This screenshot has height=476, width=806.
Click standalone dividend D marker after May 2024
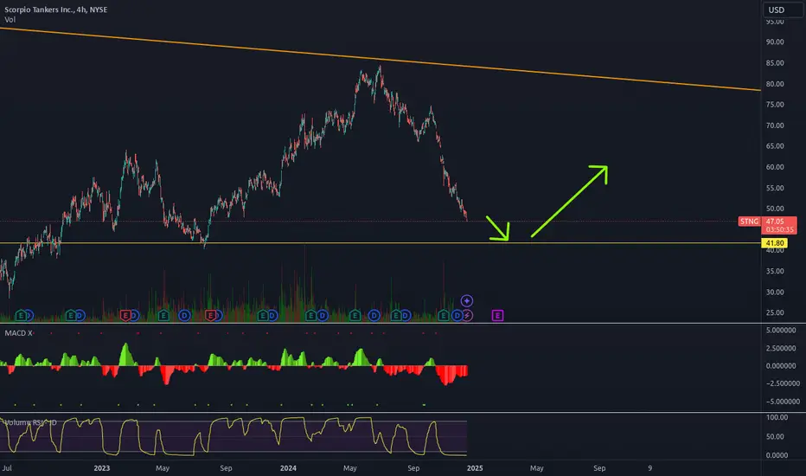[374, 315]
